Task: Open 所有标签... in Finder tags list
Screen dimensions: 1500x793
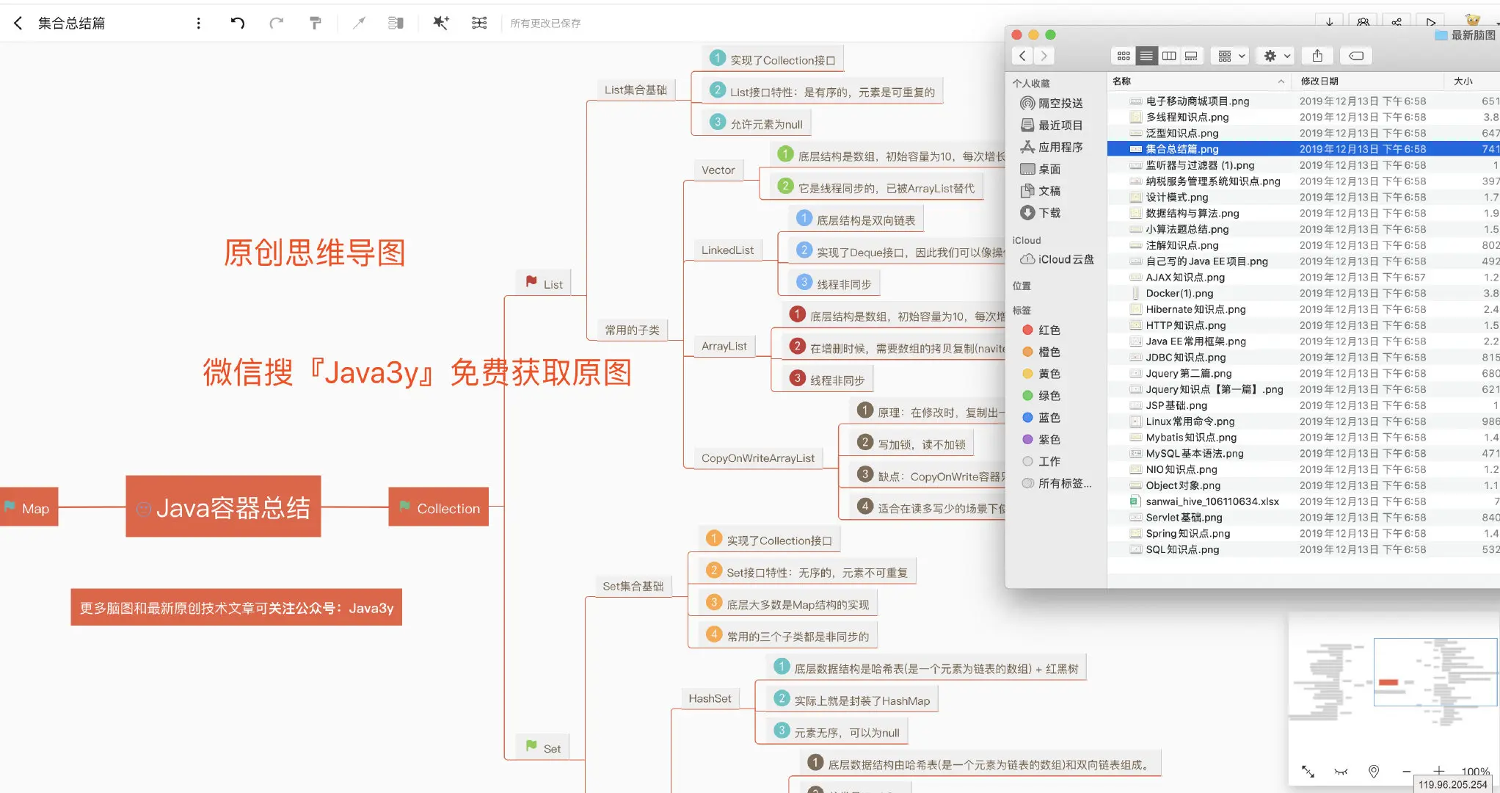Action: 1064,483
